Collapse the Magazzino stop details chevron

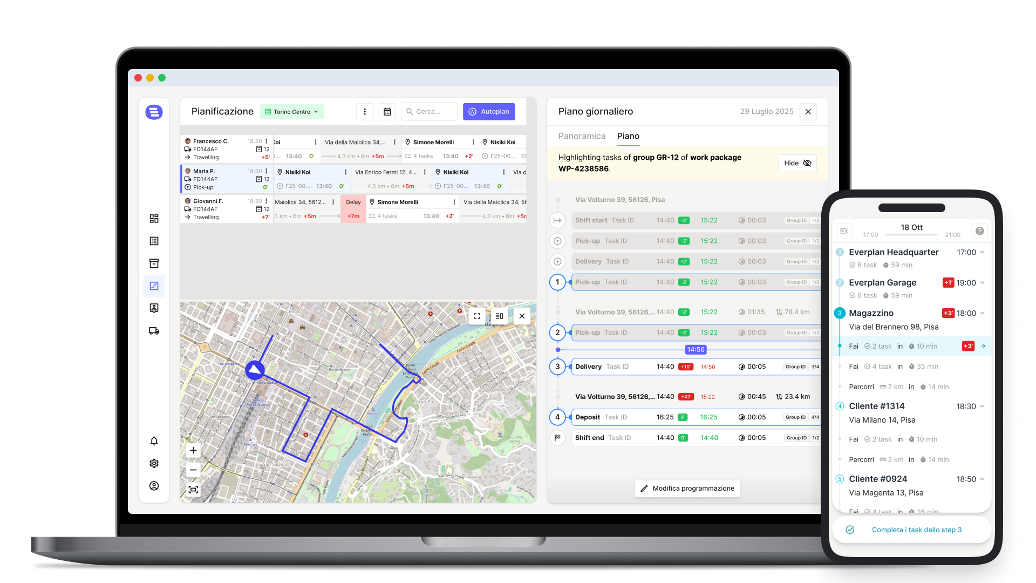(x=982, y=313)
